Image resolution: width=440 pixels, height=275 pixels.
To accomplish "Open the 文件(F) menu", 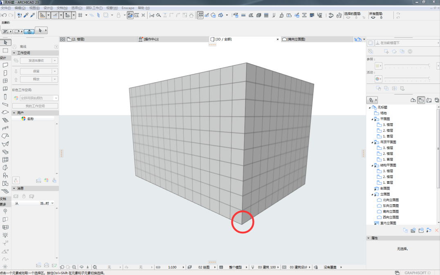I will 6,8.
